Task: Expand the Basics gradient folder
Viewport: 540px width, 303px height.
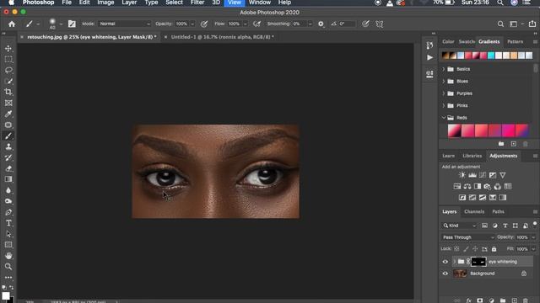Action: click(444, 69)
